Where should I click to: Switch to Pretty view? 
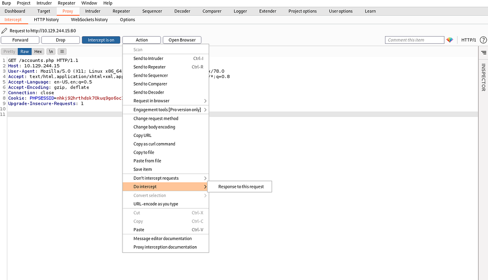(x=10, y=51)
